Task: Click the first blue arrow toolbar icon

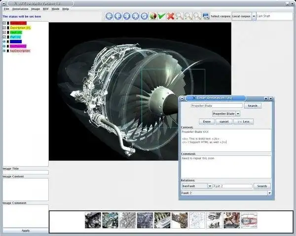Action: (109, 16)
